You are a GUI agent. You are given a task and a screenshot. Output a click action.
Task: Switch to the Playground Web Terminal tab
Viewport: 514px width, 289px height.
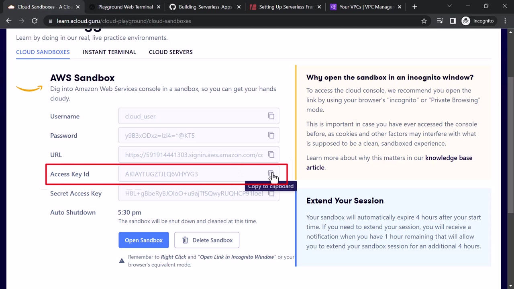pyautogui.click(x=124, y=7)
